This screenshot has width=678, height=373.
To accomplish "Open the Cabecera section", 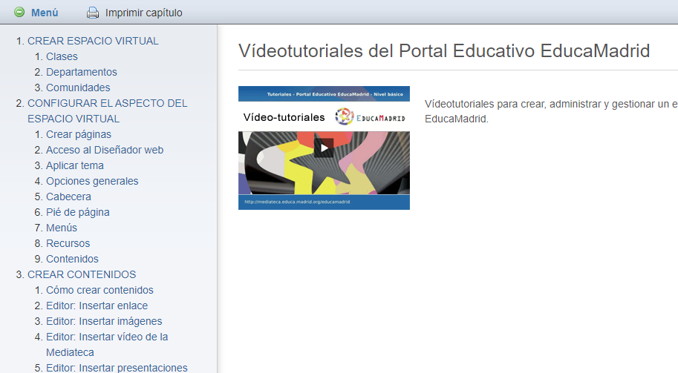I will click(69, 197).
